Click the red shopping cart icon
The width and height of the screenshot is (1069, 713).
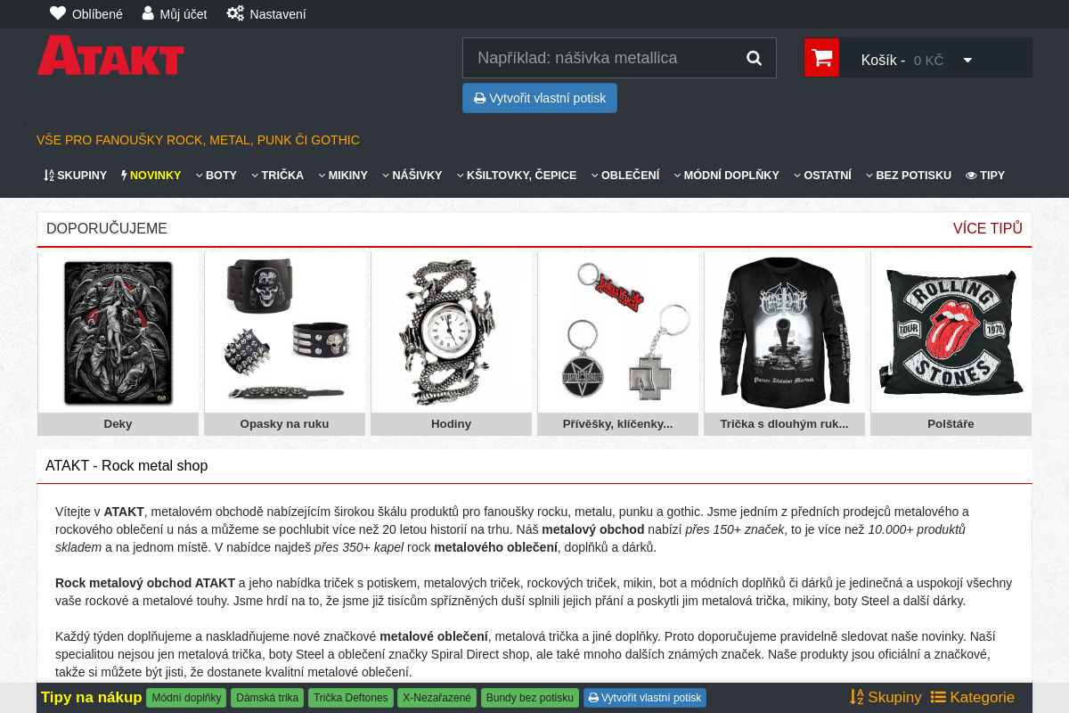(x=821, y=58)
